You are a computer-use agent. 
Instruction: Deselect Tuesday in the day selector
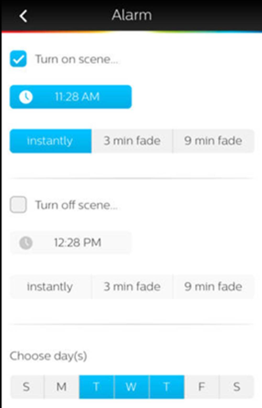pos(96,387)
